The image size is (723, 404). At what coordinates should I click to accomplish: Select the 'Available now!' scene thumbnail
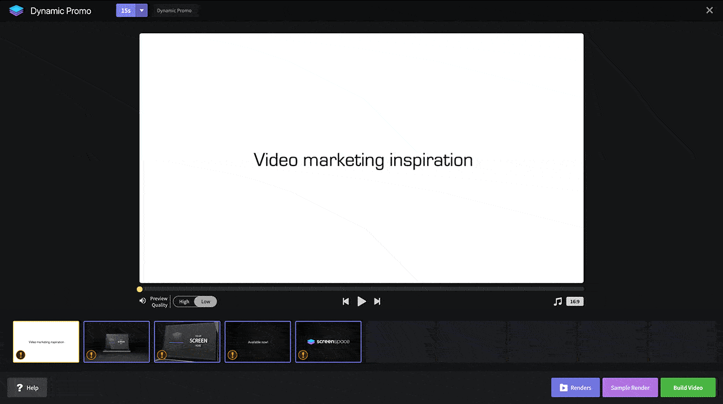click(258, 341)
